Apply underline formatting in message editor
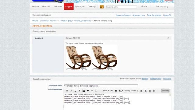The width and height of the screenshot is (195, 110). (x=75, y=91)
